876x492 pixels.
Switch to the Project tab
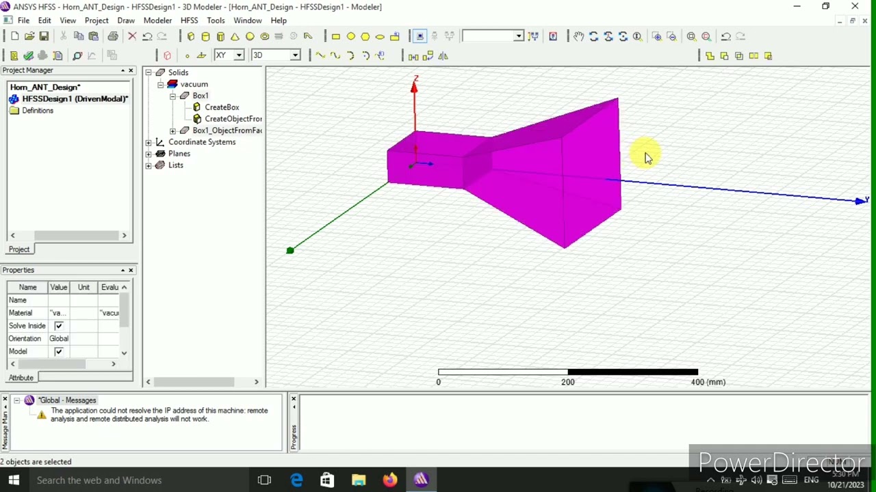(19, 249)
